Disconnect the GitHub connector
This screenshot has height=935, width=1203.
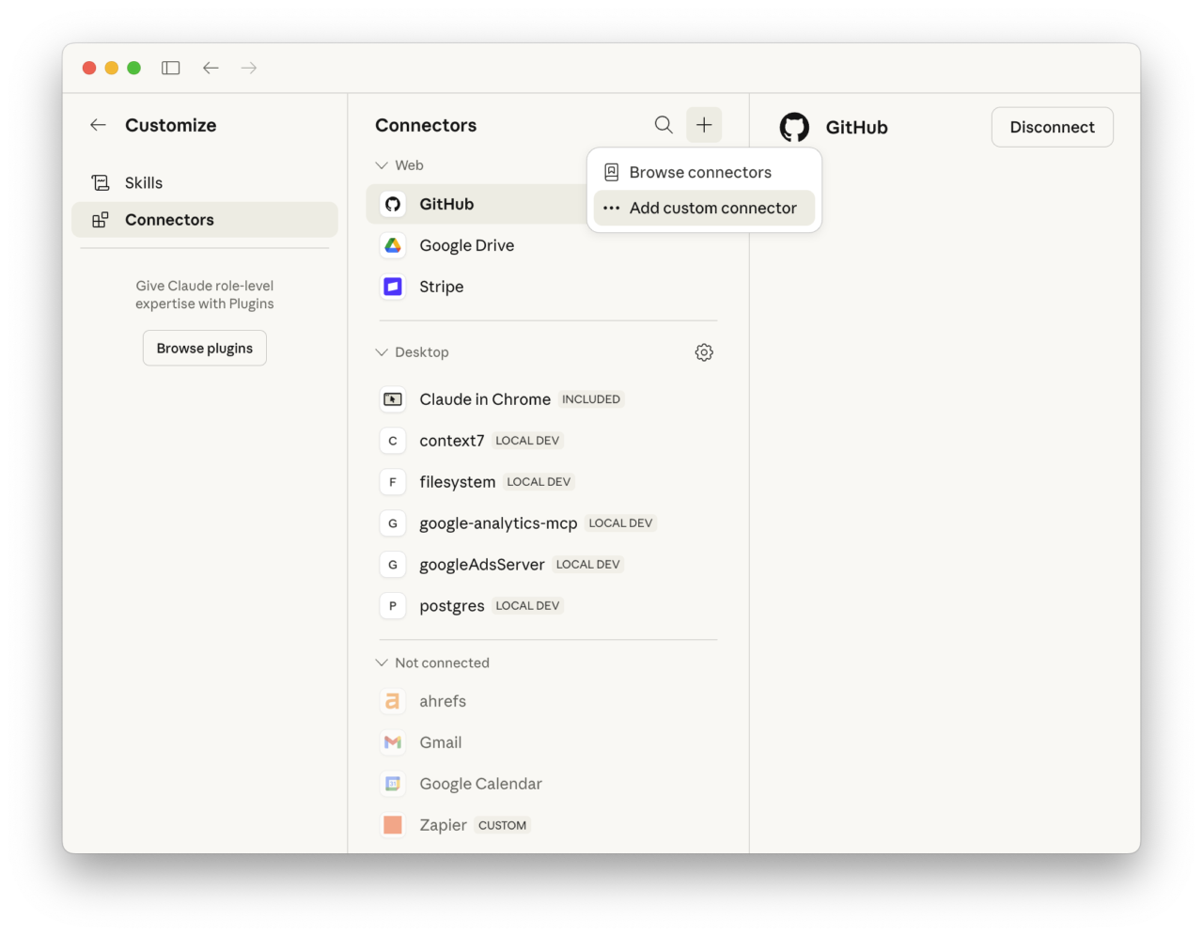1052,127
